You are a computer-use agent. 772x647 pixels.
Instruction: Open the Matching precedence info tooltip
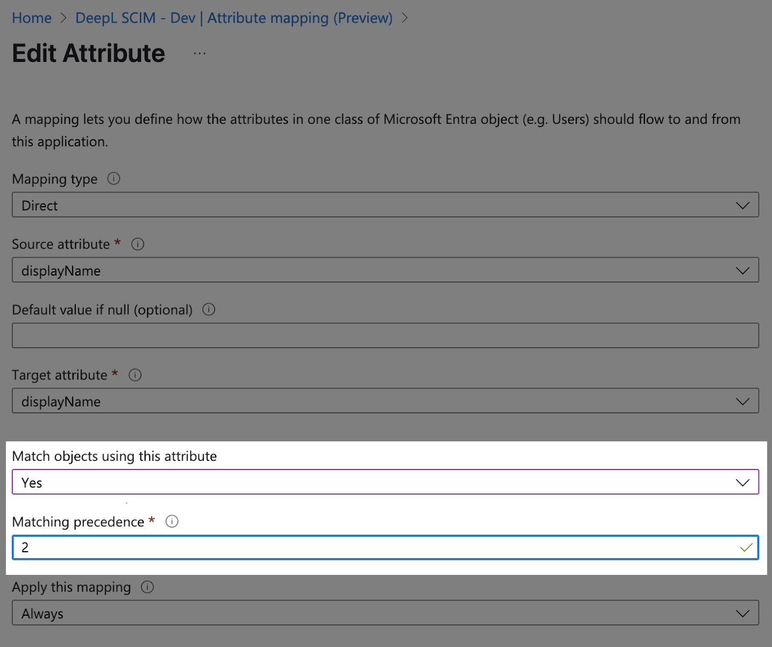pos(172,521)
